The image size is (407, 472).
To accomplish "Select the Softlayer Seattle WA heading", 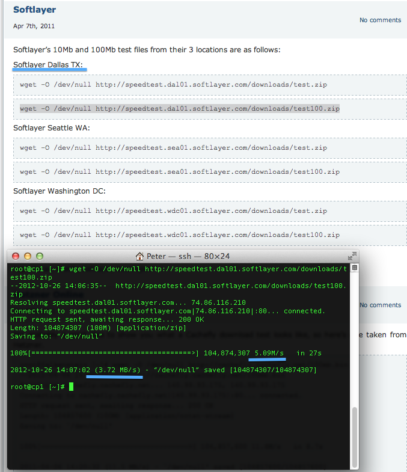I will click(52, 128).
